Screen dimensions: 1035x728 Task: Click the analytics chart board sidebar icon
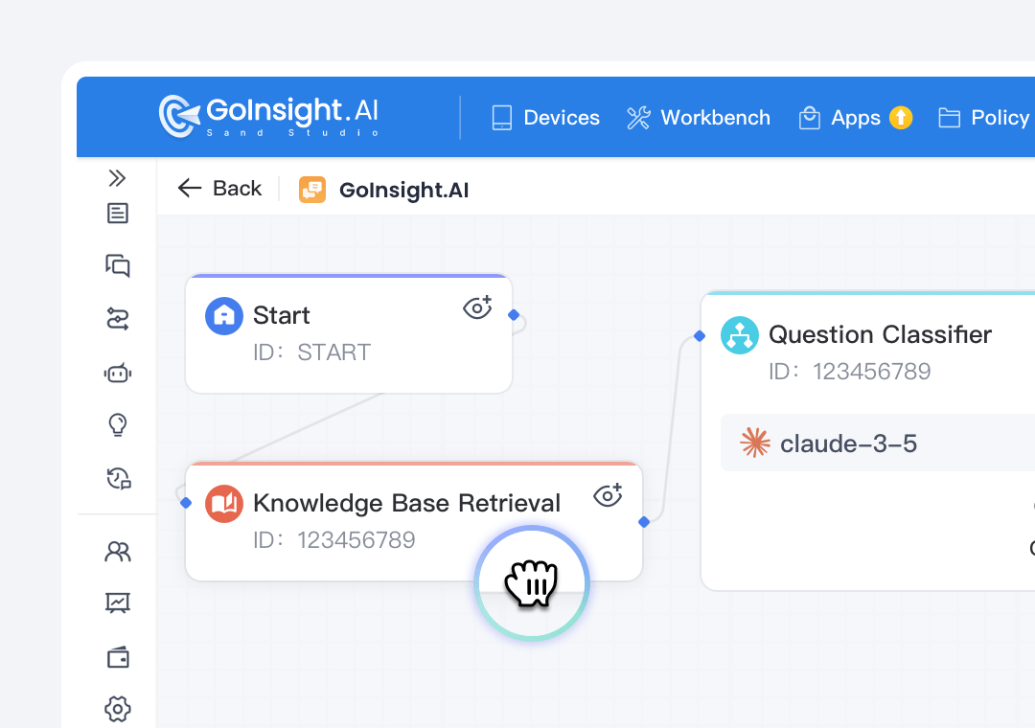118,603
